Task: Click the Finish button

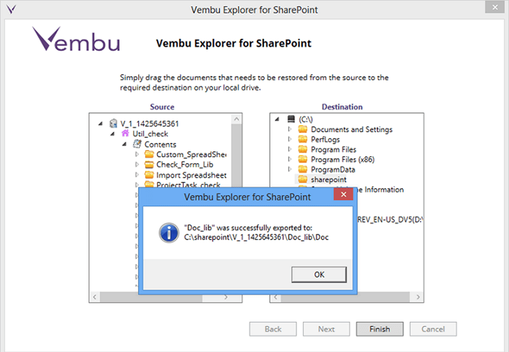Action: pos(379,329)
